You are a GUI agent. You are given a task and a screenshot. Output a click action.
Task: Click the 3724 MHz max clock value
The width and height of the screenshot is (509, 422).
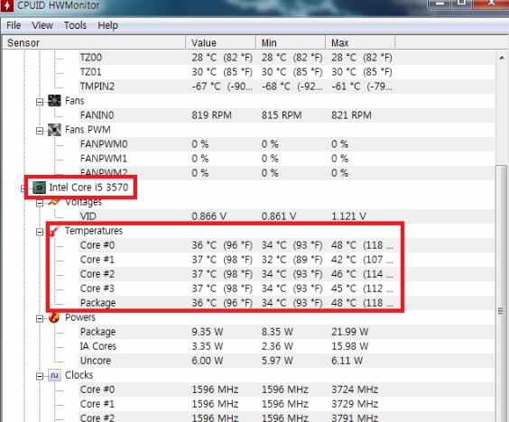pyautogui.click(x=355, y=390)
